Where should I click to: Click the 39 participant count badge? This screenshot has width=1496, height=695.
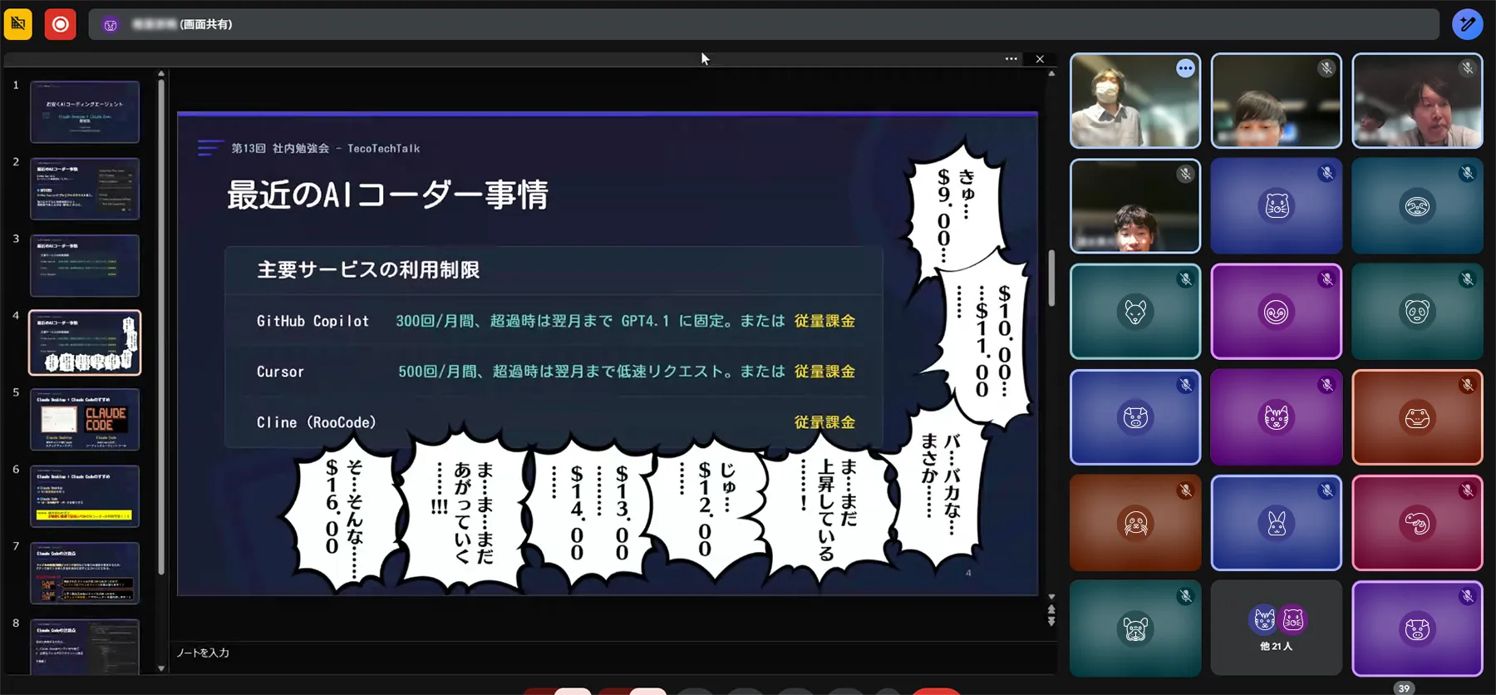1404,688
